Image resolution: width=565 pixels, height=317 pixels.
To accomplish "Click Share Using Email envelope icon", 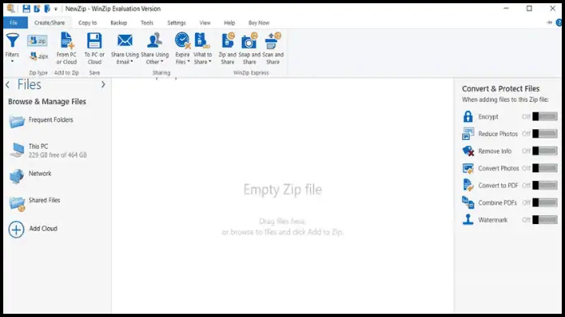I will pos(125,40).
